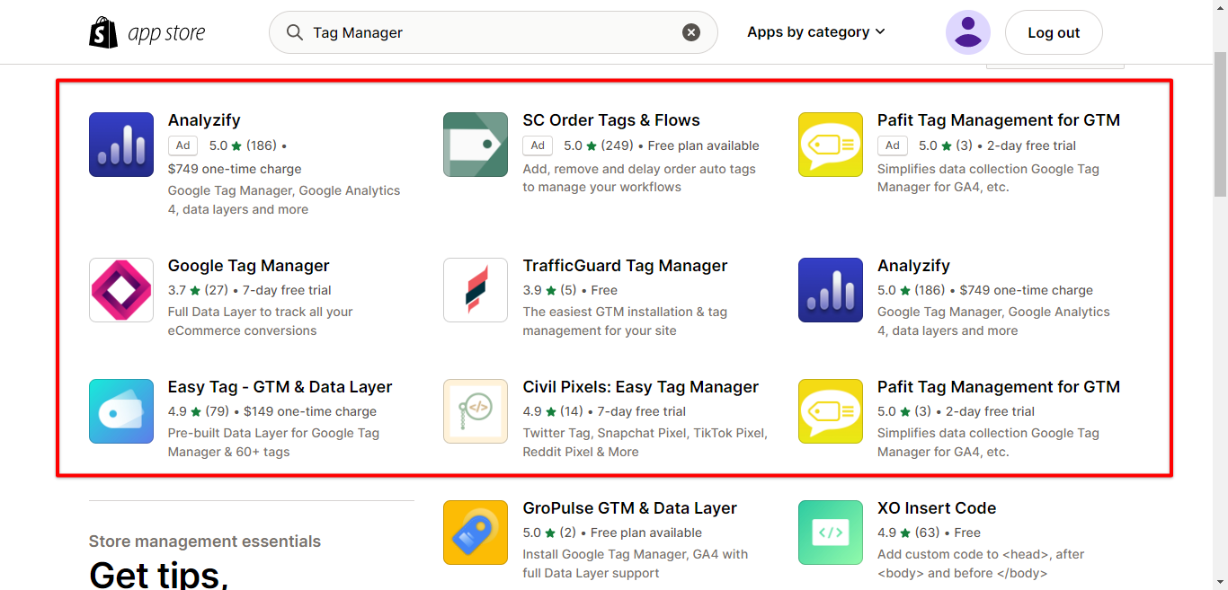This screenshot has height=590, width=1228.
Task: Open the Analyzify ad listing title
Action: [204, 120]
